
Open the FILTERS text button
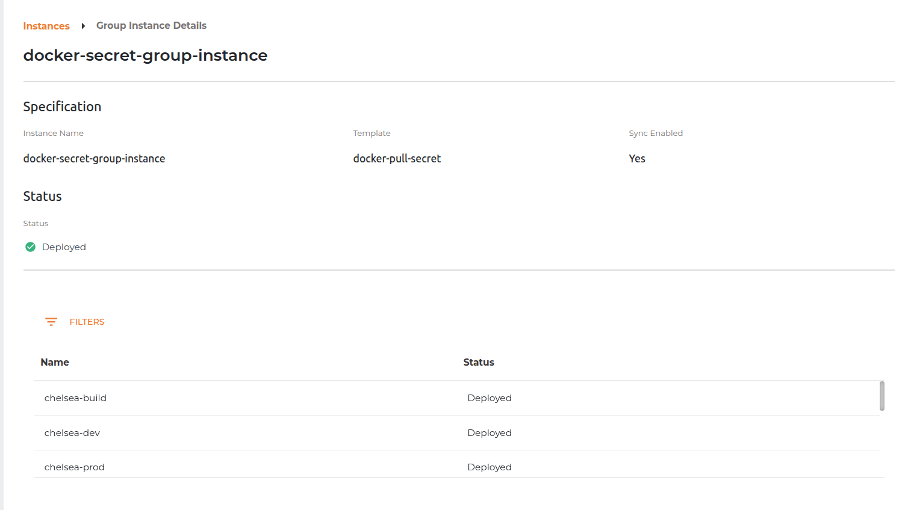87,322
